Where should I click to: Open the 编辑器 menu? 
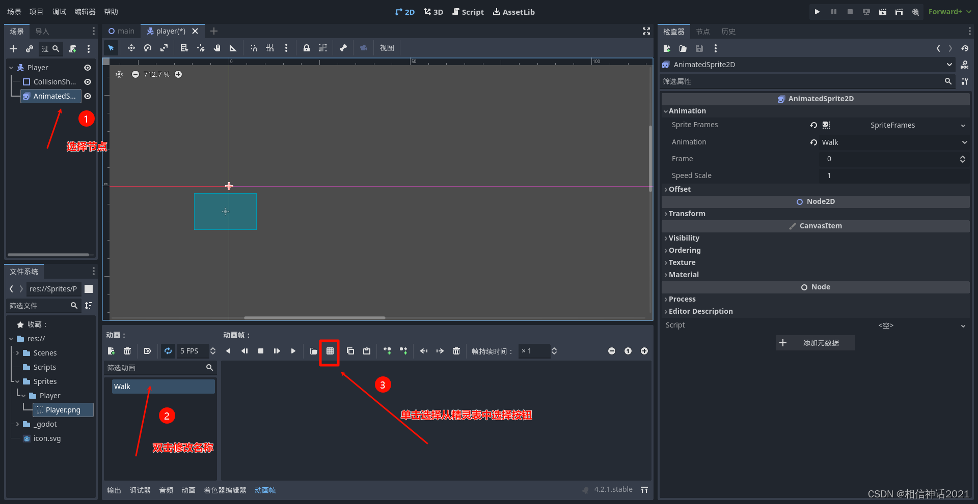point(84,11)
